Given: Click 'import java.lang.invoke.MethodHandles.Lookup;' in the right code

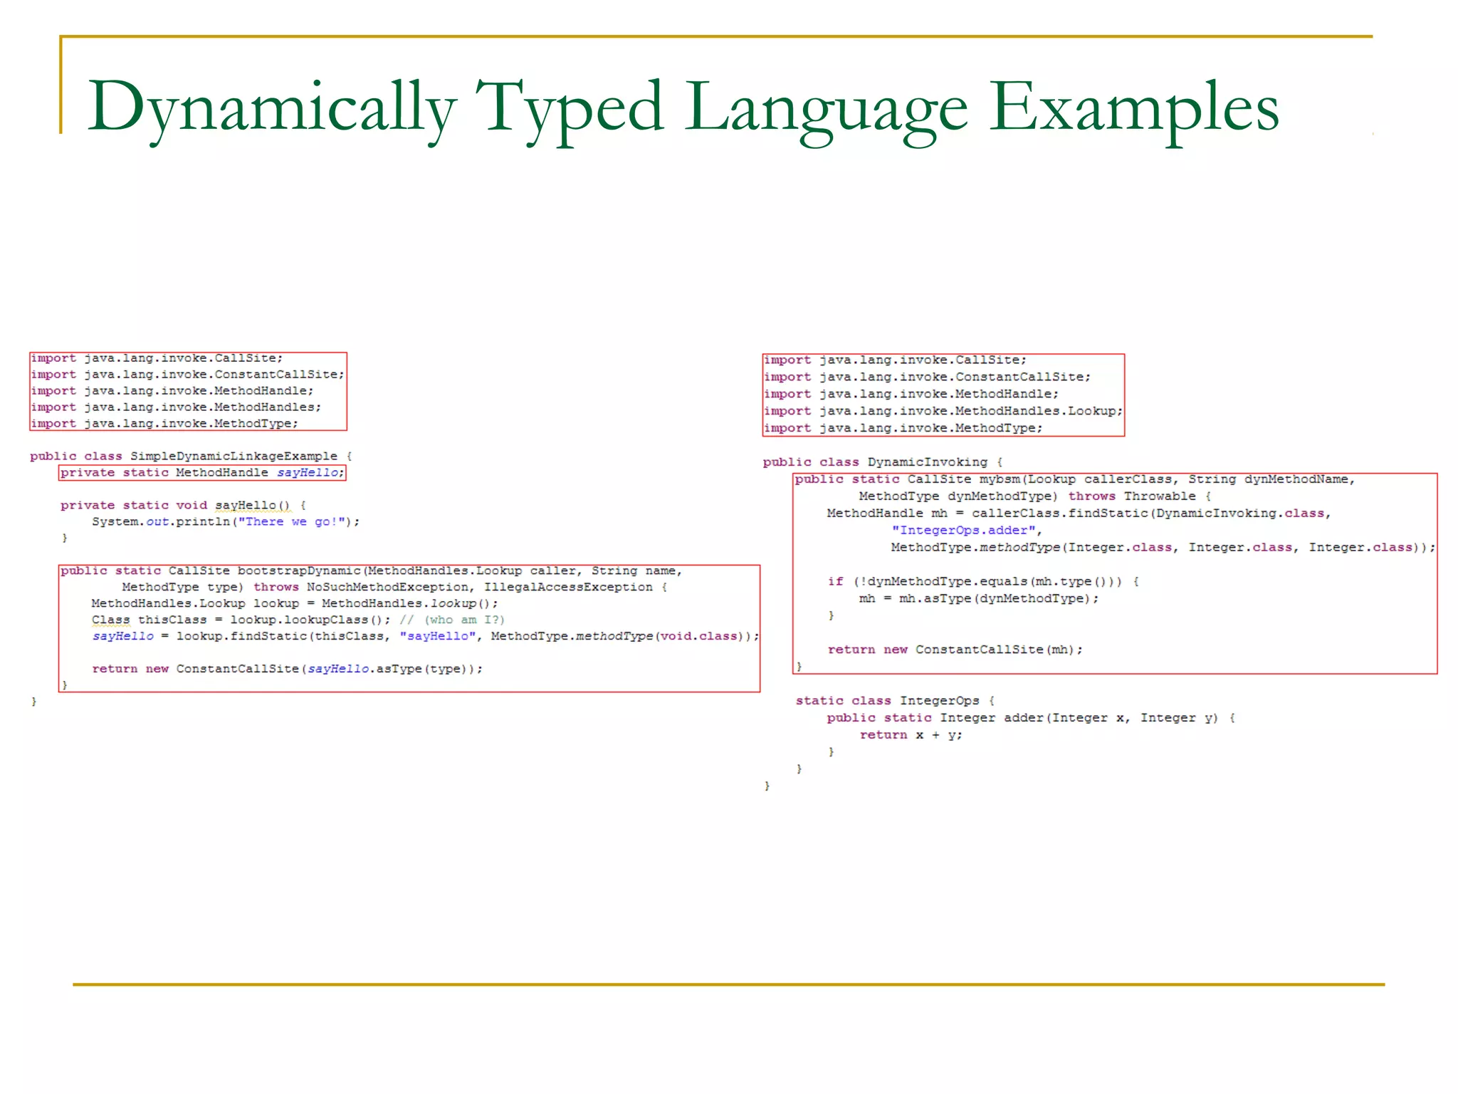Looking at the screenshot, I should 943,412.
